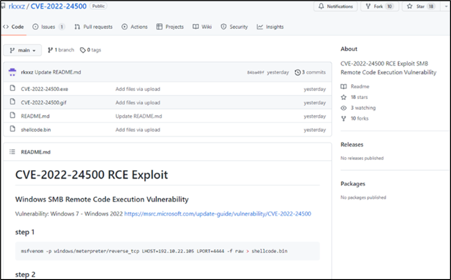Open the CVE-2022-24500.gif file
The image size is (451, 280).
pos(44,103)
